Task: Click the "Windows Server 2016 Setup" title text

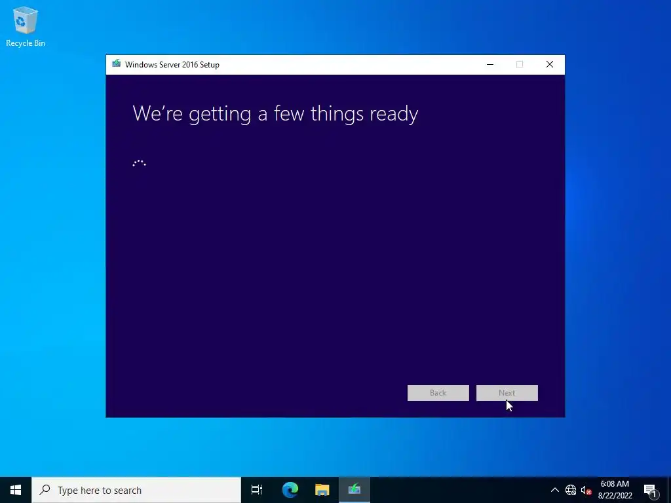Action: point(172,65)
